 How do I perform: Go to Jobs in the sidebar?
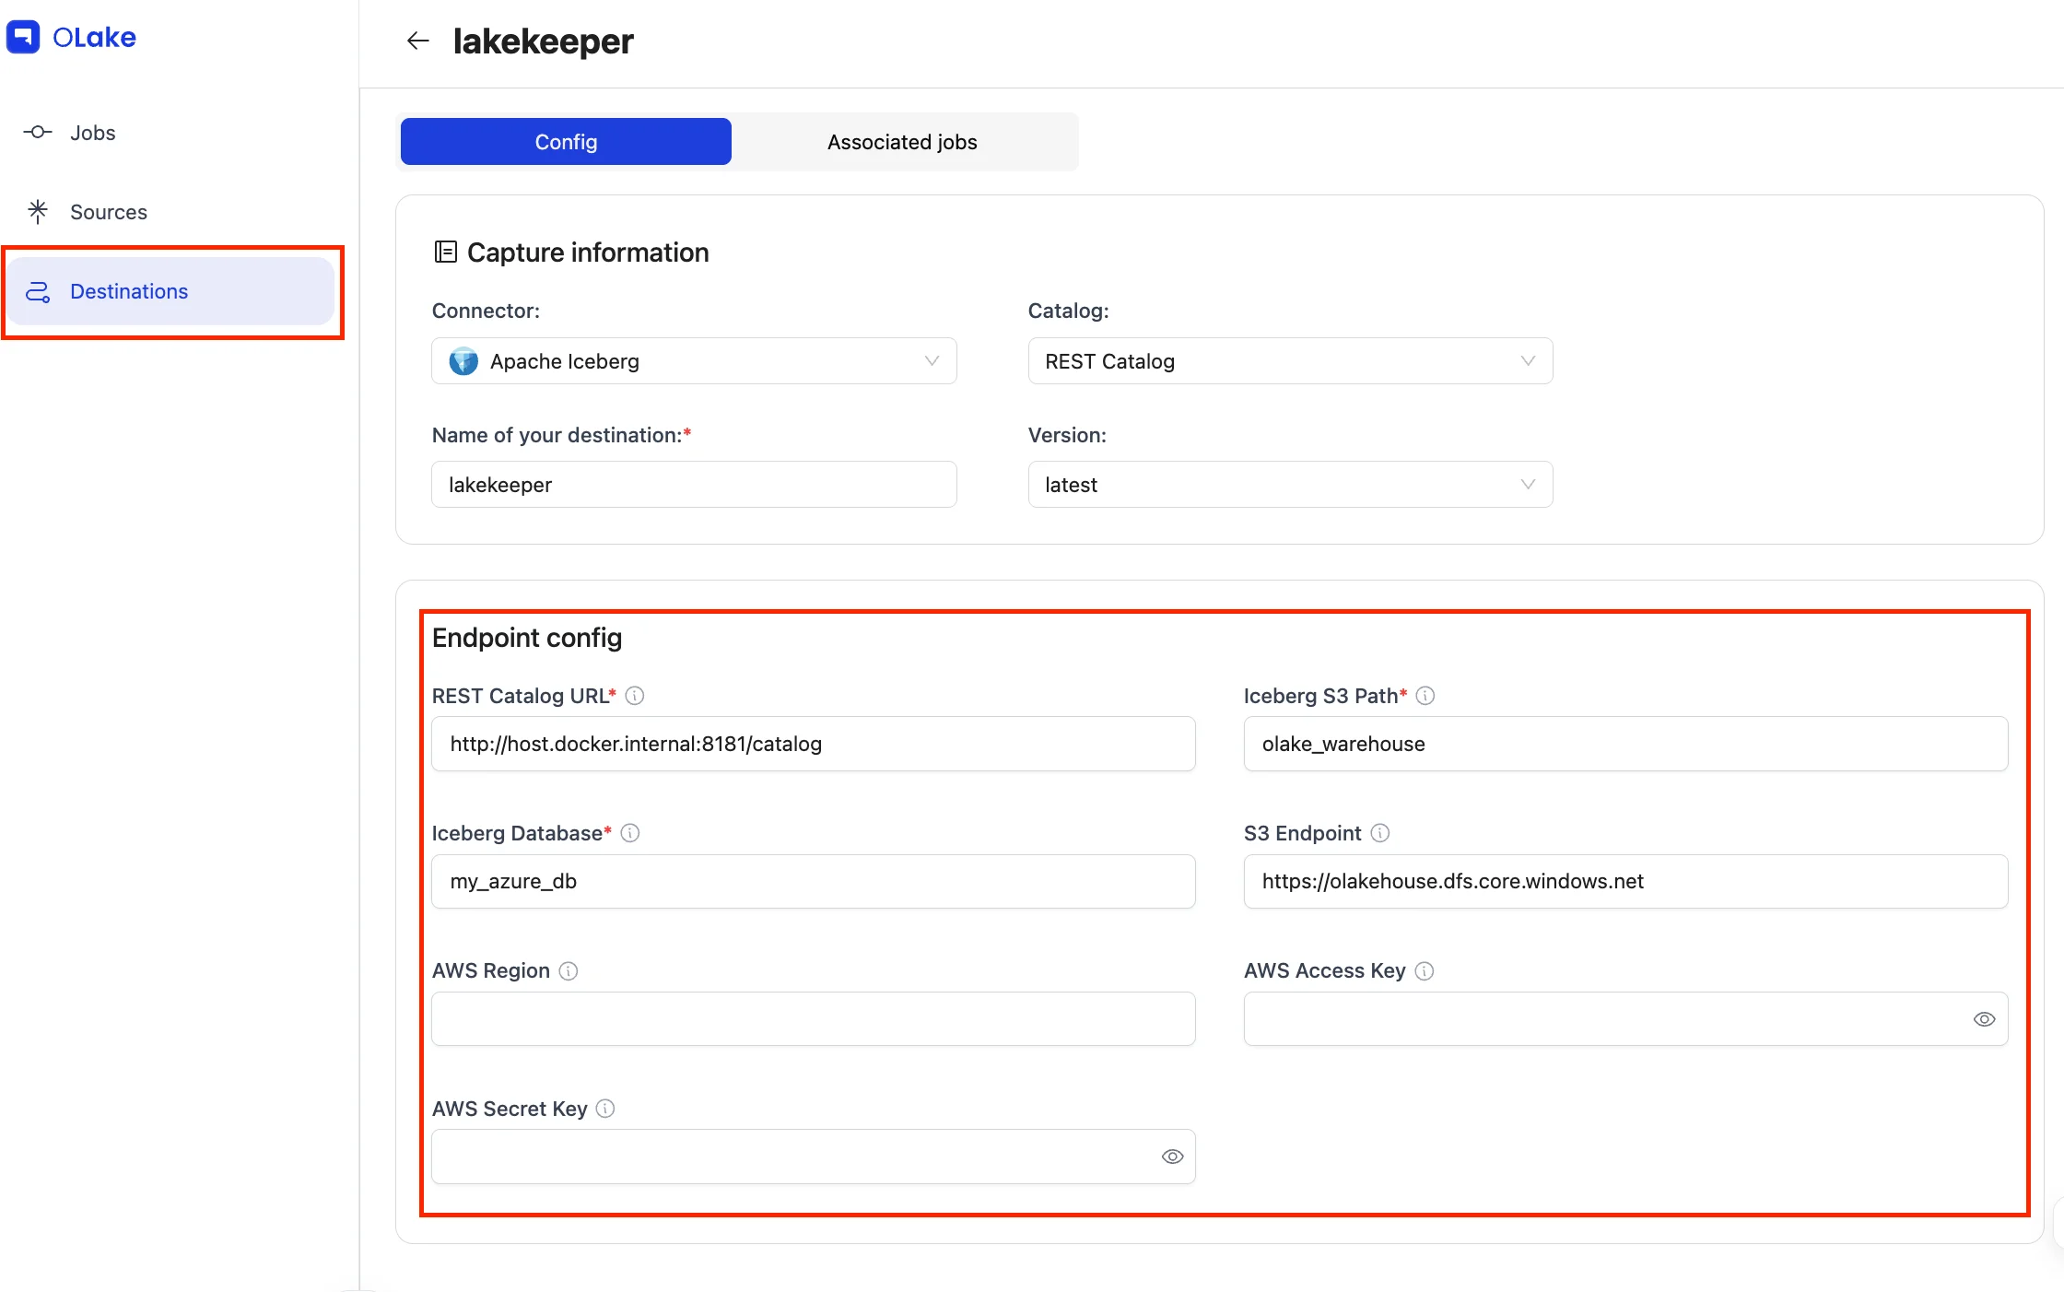(92, 133)
